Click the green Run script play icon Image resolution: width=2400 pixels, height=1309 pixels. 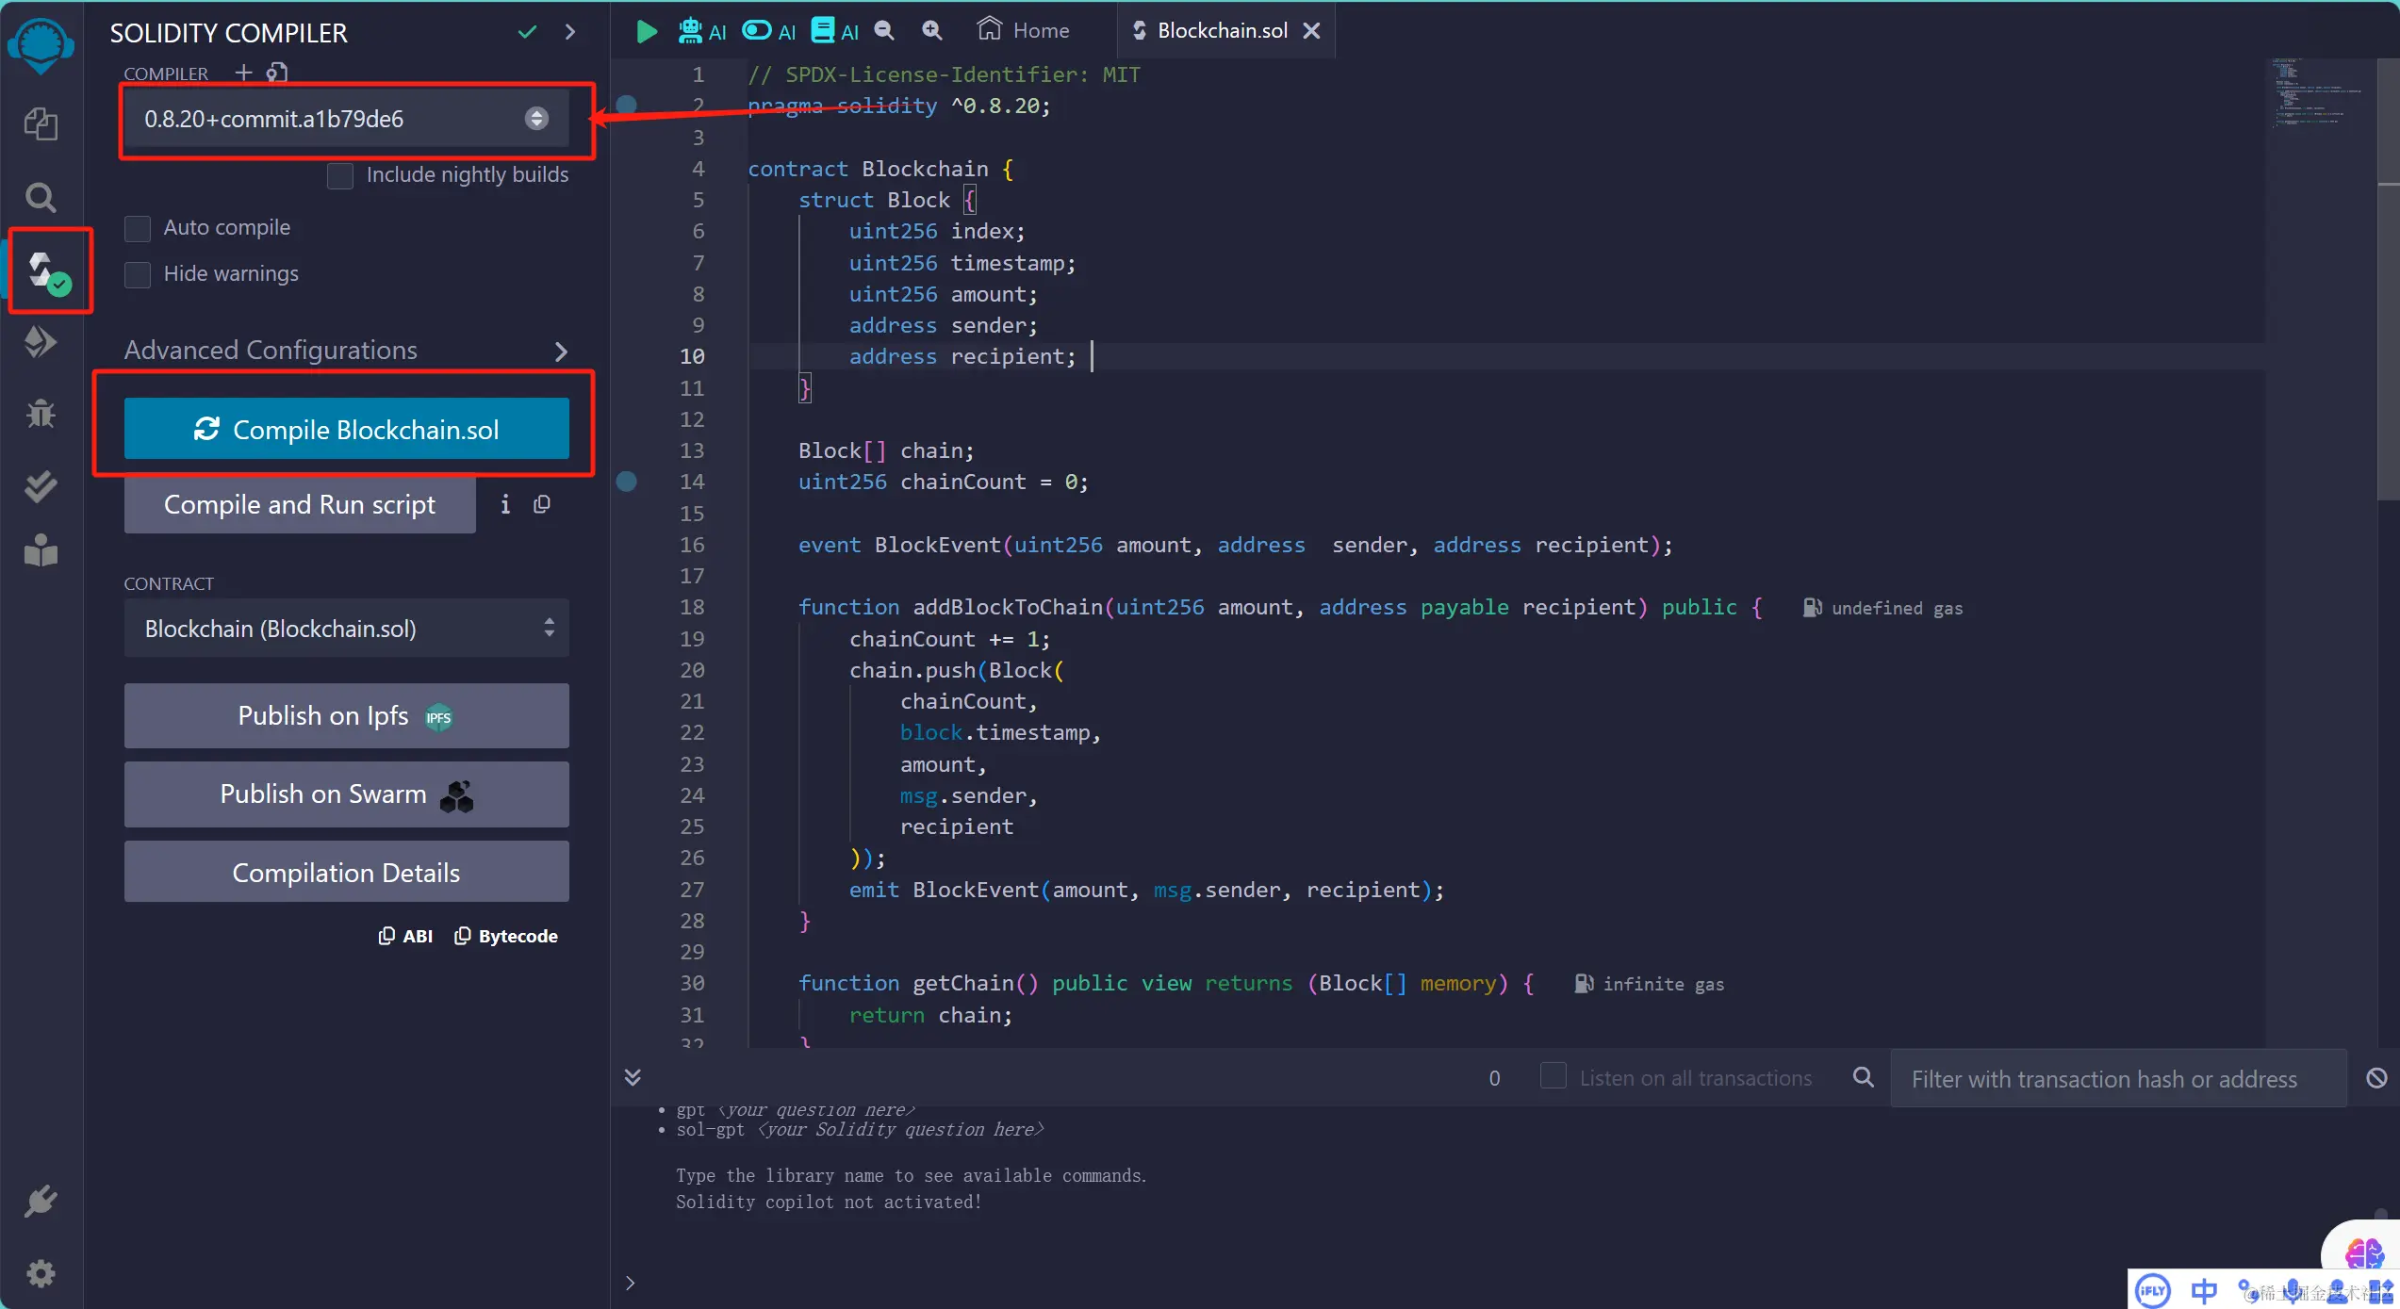(x=646, y=31)
